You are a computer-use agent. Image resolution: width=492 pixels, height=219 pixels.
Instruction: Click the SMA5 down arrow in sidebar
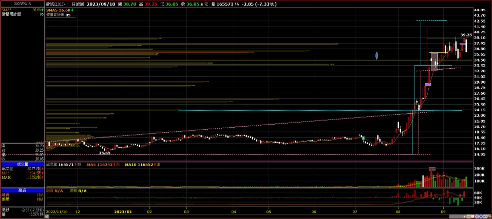click(x=42, y=10)
